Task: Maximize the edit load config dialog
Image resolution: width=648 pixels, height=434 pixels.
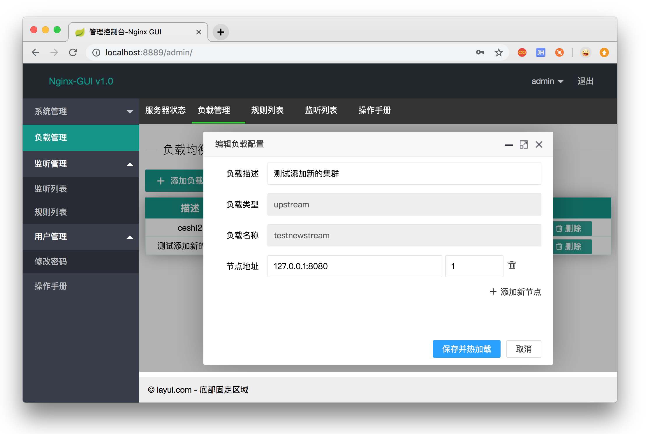Action: (524, 144)
